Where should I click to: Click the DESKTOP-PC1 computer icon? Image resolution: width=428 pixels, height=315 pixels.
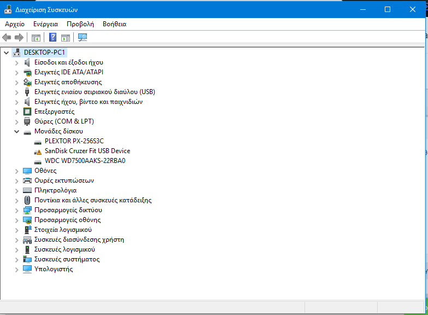(x=16, y=52)
